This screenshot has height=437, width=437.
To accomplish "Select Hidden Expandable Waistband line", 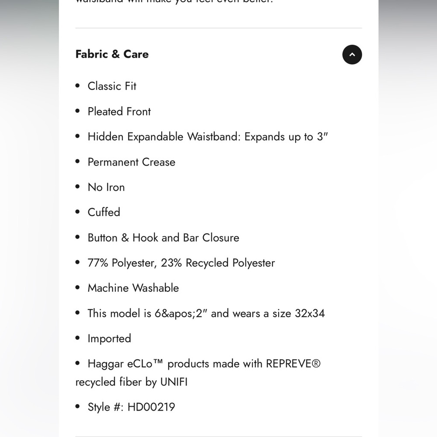I will click(208, 137).
